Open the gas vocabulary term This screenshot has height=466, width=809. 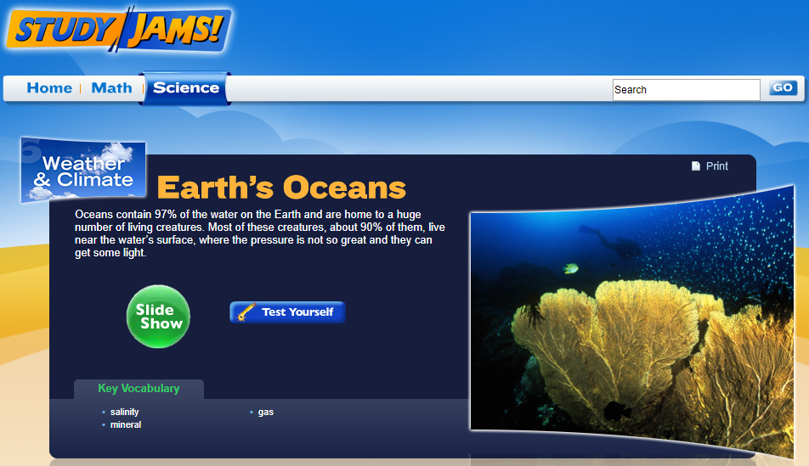[x=266, y=412]
